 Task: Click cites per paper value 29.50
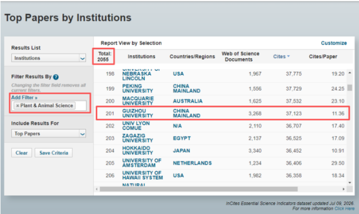pyautogui.click(x=338, y=163)
